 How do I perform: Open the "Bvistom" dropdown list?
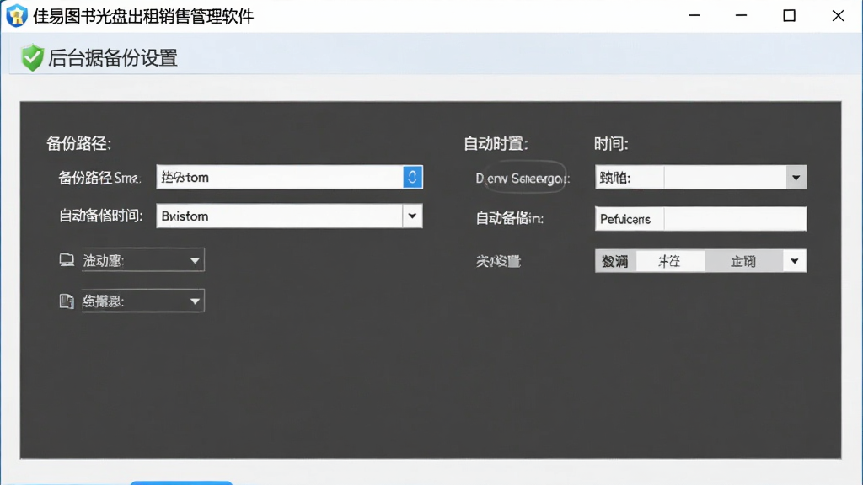tap(412, 216)
